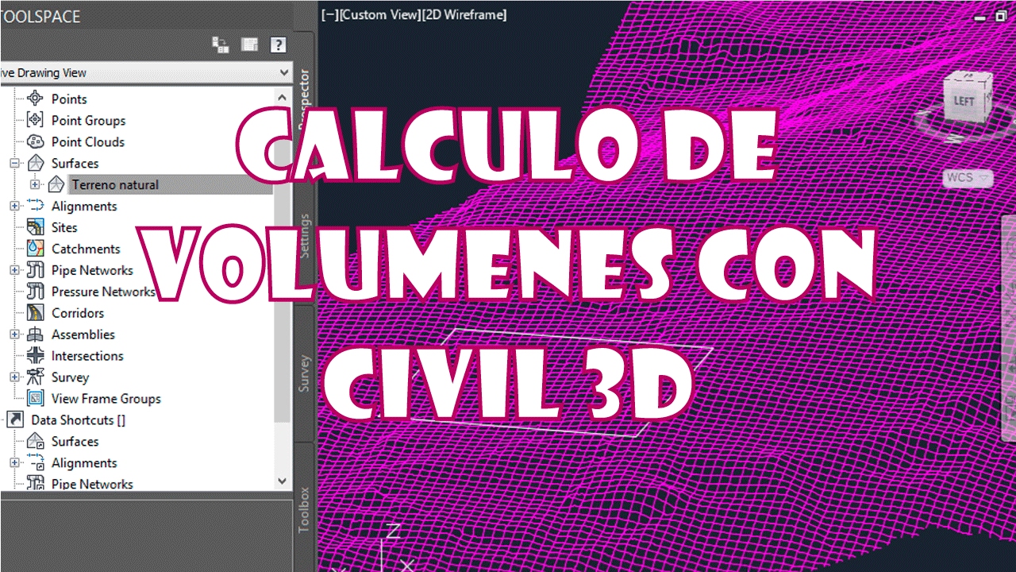
Task: Select the Assemblies icon
Action: (36, 334)
